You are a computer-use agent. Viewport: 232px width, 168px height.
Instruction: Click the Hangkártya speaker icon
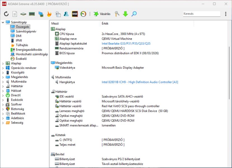[57, 82]
